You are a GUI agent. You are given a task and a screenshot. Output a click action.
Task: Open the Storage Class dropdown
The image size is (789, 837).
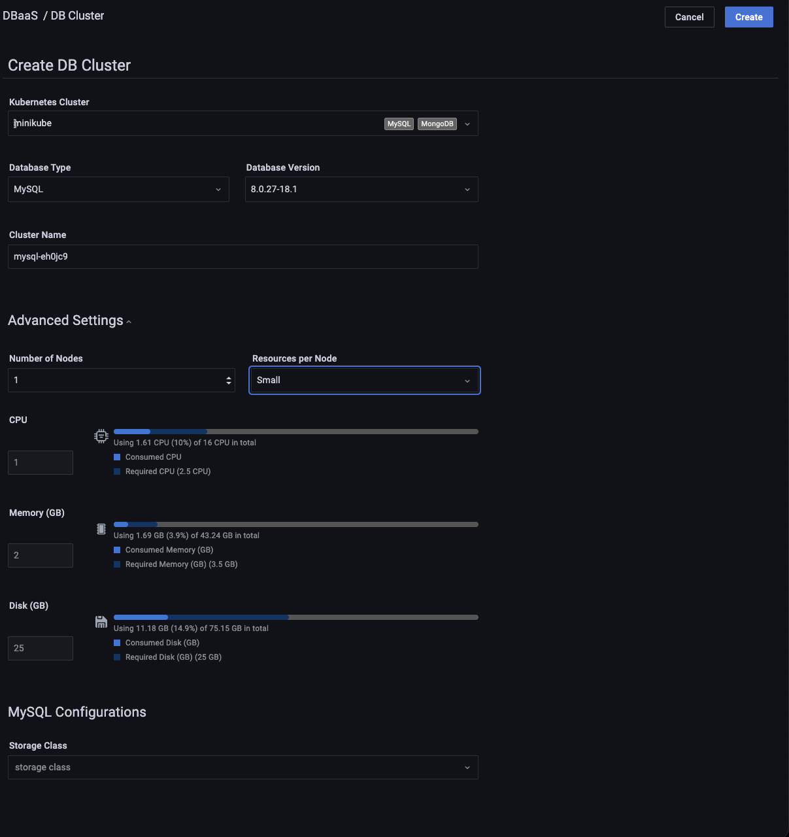click(x=243, y=768)
